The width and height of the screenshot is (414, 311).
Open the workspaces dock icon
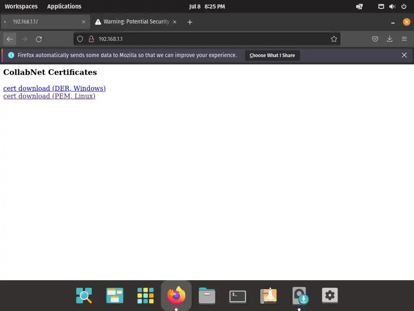(114, 295)
